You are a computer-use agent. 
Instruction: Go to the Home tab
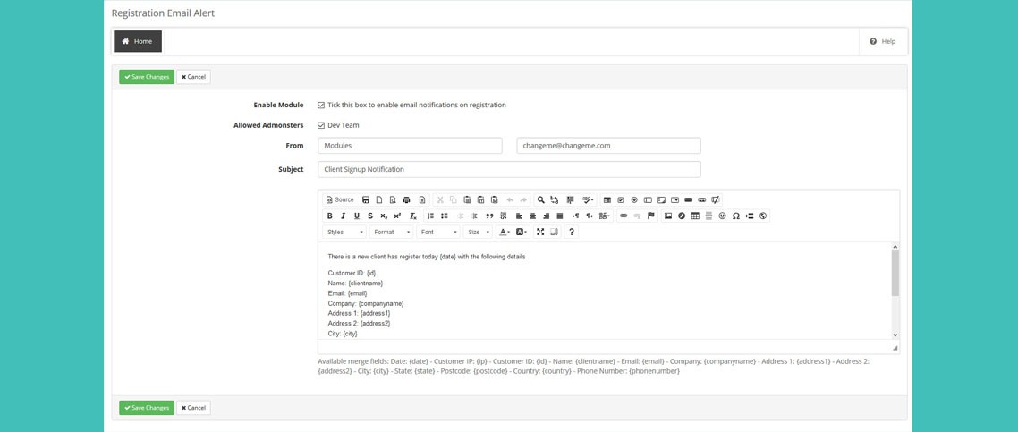138,41
